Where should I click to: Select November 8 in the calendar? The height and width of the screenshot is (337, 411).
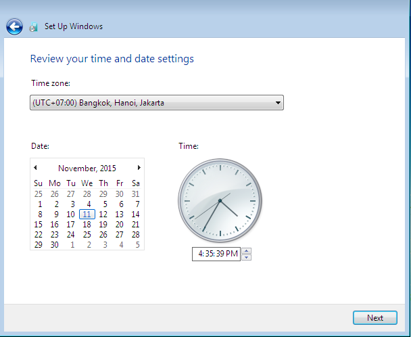(x=39, y=215)
